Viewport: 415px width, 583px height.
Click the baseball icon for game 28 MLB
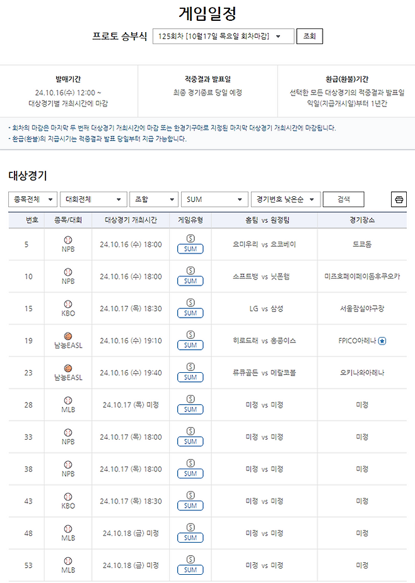click(x=68, y=401)
